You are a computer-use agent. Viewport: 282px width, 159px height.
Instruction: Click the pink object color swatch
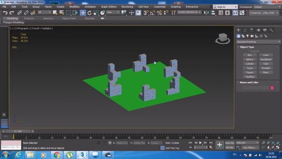pos(272,88)
